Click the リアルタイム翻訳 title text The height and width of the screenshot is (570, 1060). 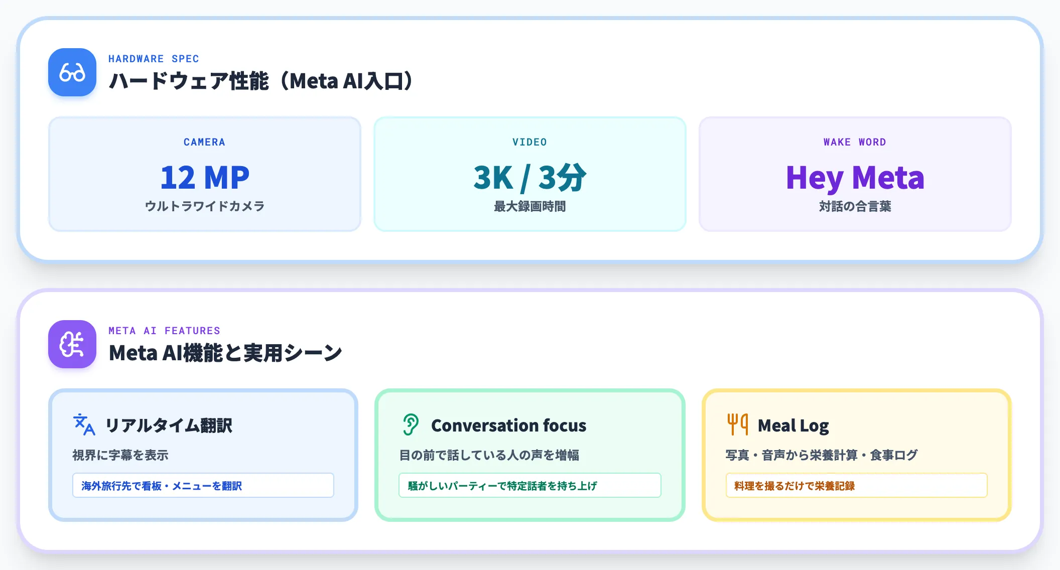pyautogui.click(x=169, y=425)
